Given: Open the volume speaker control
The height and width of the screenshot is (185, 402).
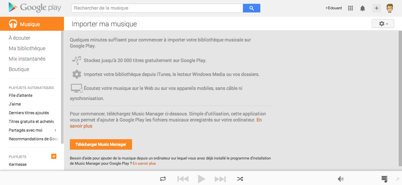Looking at the screenshot, I should point(340,179).
